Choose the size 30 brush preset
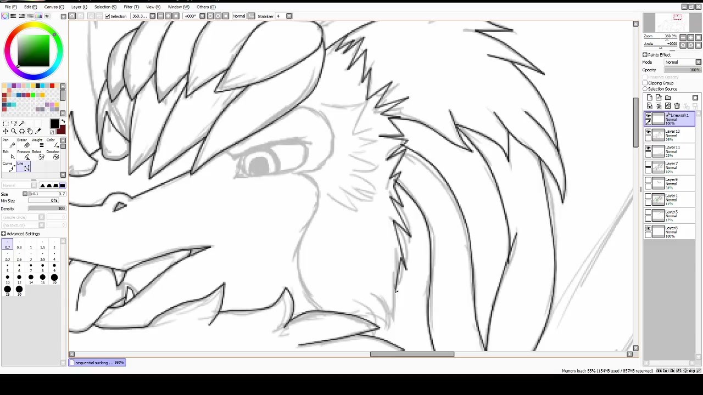This screenshot has height=395, width=703. tap(19, 290)
